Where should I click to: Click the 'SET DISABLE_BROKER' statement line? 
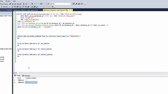point(35,55)
